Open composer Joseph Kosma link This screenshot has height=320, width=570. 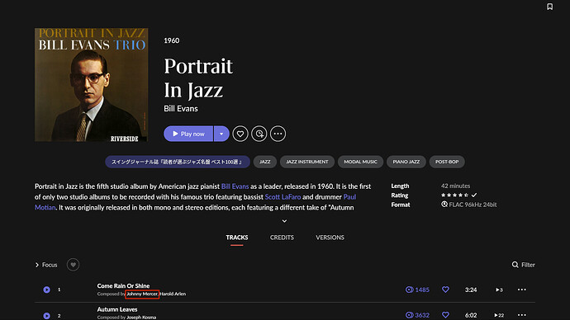click(x=141, y=318)
